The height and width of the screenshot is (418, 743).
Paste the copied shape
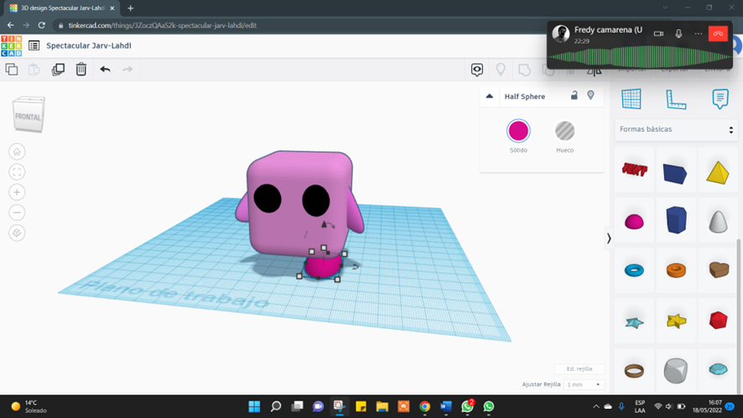34,70
